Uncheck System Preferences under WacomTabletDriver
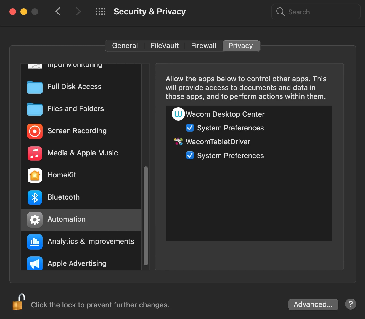This screenshot has width=365, height=319. click(x=190, y=155)
